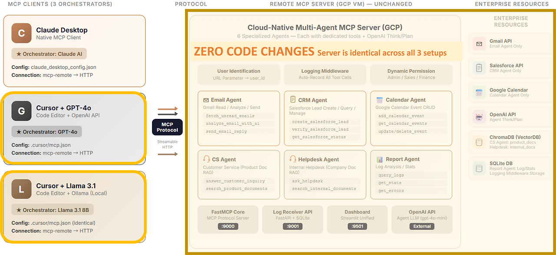Select the 'Orchestrator: Claude AI' badge
The height and width of the screenshot is (255, 556).
(49, 54)
